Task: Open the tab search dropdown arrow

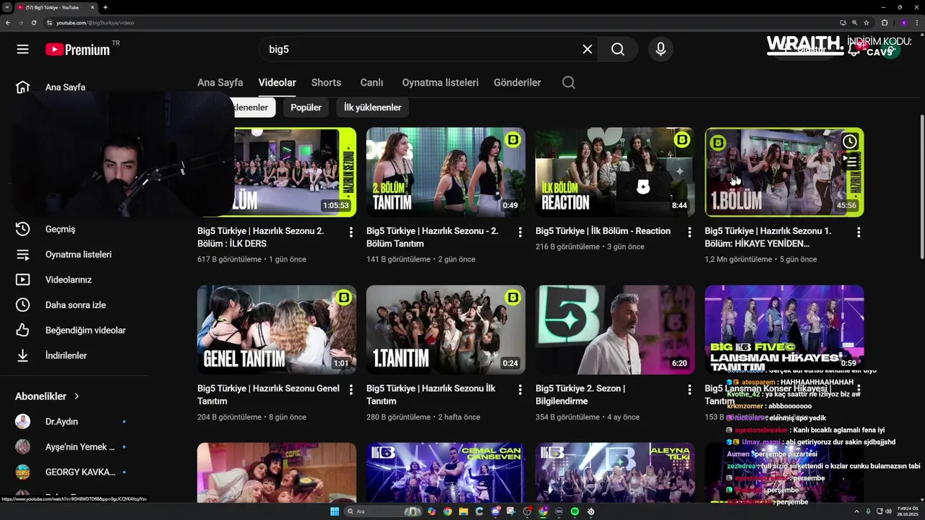Action: click(x=7, y=7)
